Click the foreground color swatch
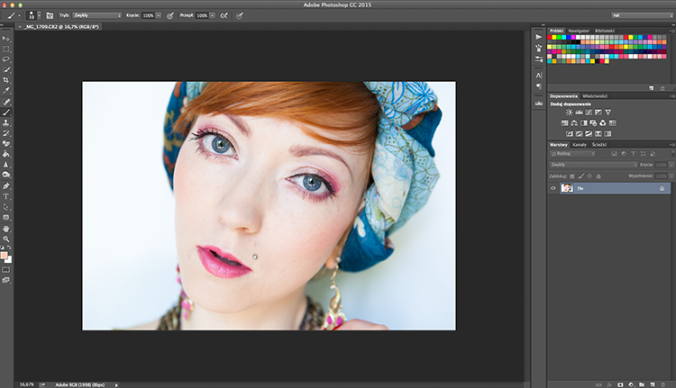The height and width of the screenshot is (388, 676). [x=4, y=256]
